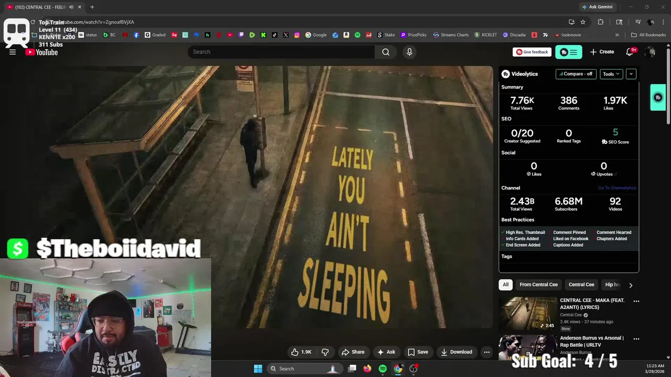The height and width of the screenshot is (377, 671).
Task: Go to the YouTube home logo
Action: pos(41,52)
